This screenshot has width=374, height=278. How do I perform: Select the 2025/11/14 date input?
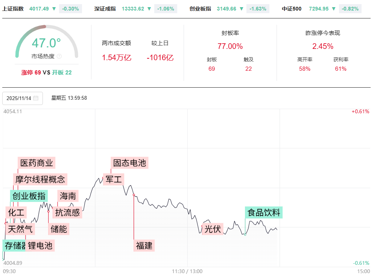point(19,98)
